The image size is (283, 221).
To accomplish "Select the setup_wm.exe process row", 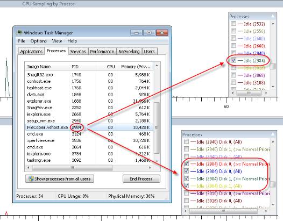I will point(89,120).
